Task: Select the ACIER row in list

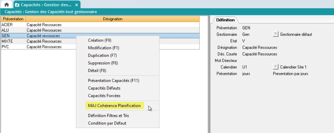Action: coord(7,25)
